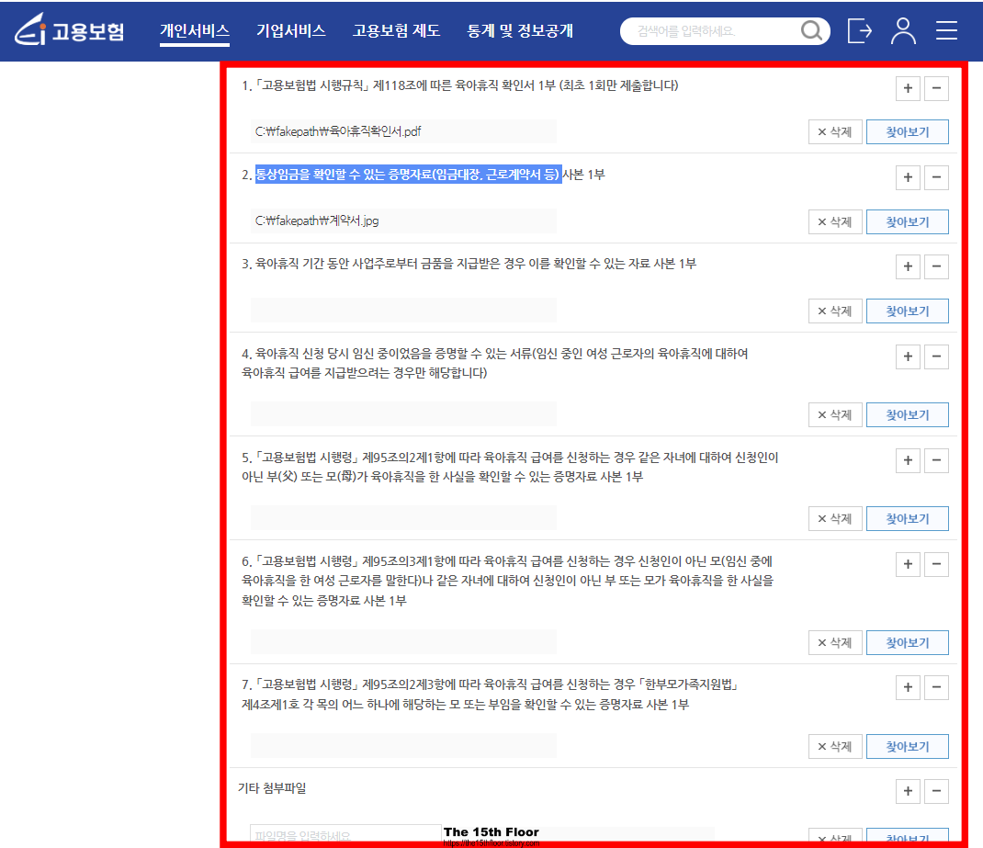983x848 pixels.
Task: Click the 검색어를 입력하세요 search field
Action: 715,30
